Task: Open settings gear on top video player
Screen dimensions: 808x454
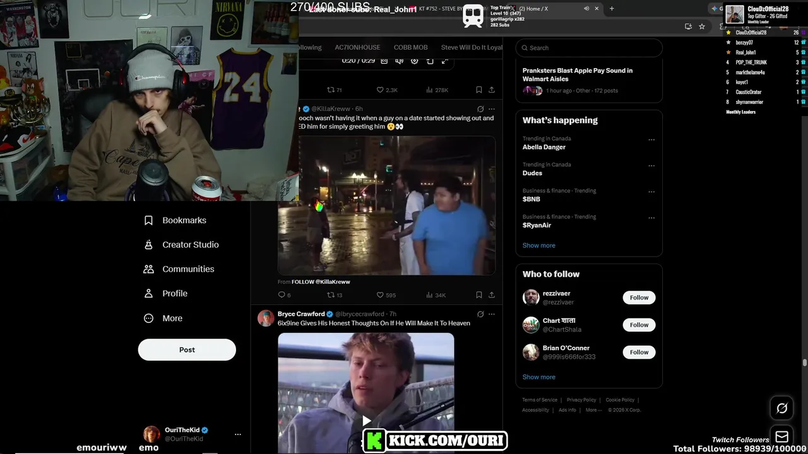Action: click(415, 61)
